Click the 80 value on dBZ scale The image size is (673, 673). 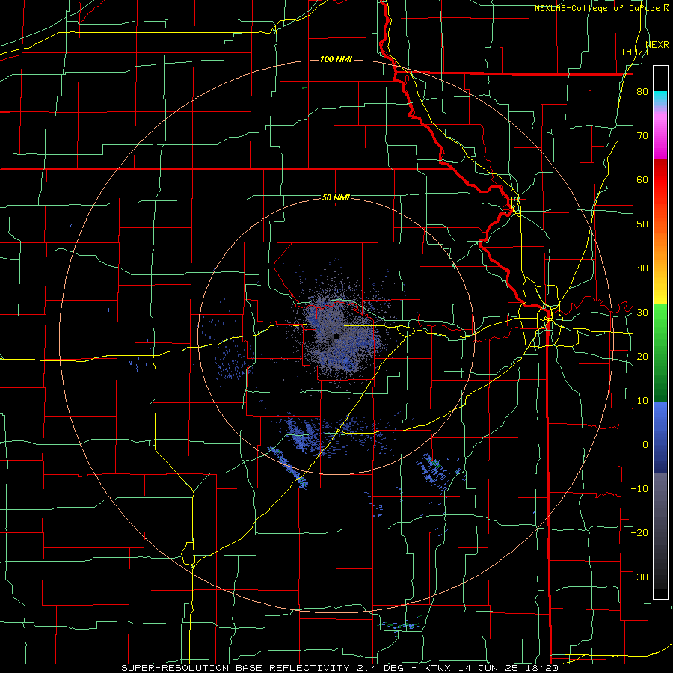[x=642, y=92]
